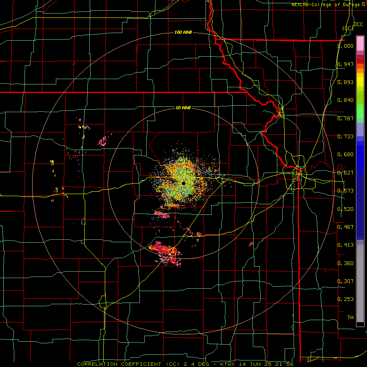The height and width of the screenshot is (367, 367).
Task: Click the 0.573 legend value
Action: point(345,191)
